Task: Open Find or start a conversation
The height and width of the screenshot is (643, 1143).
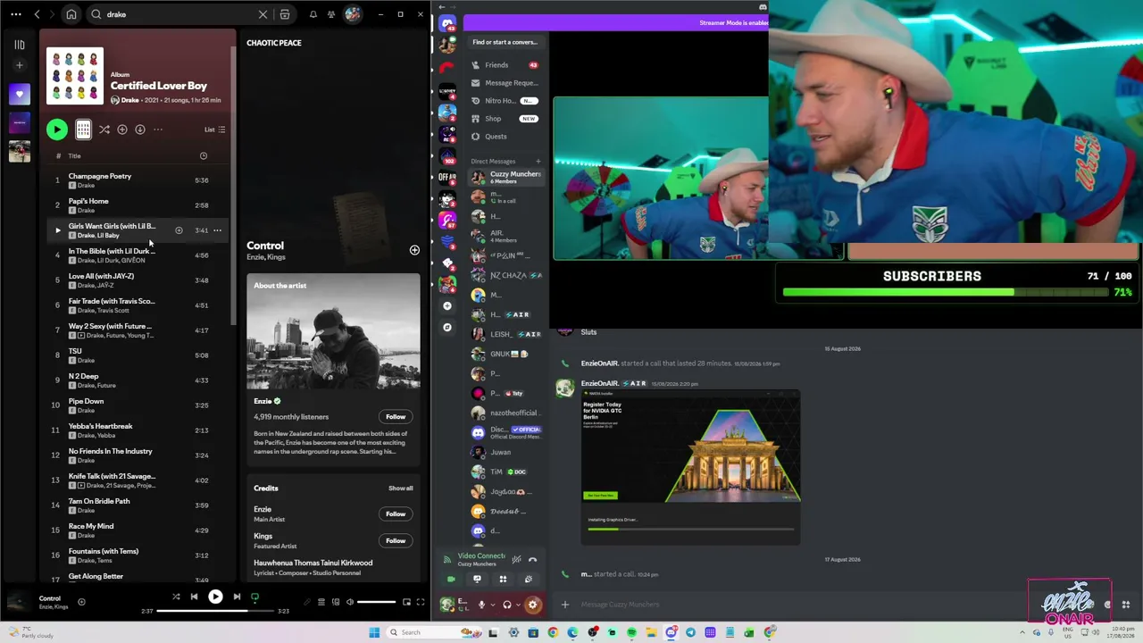Action: tap(505, 42)
